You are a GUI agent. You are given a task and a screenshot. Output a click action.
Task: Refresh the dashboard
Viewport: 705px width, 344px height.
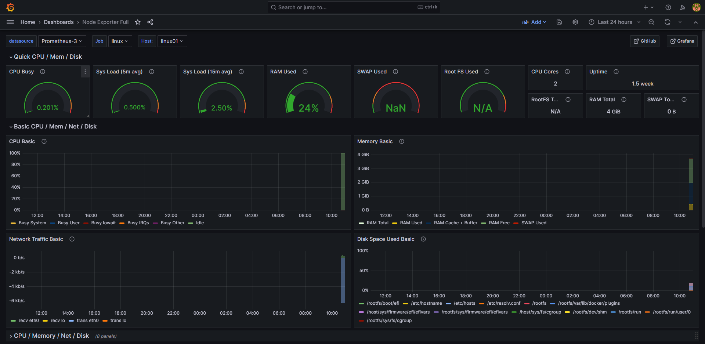[668, 22]
